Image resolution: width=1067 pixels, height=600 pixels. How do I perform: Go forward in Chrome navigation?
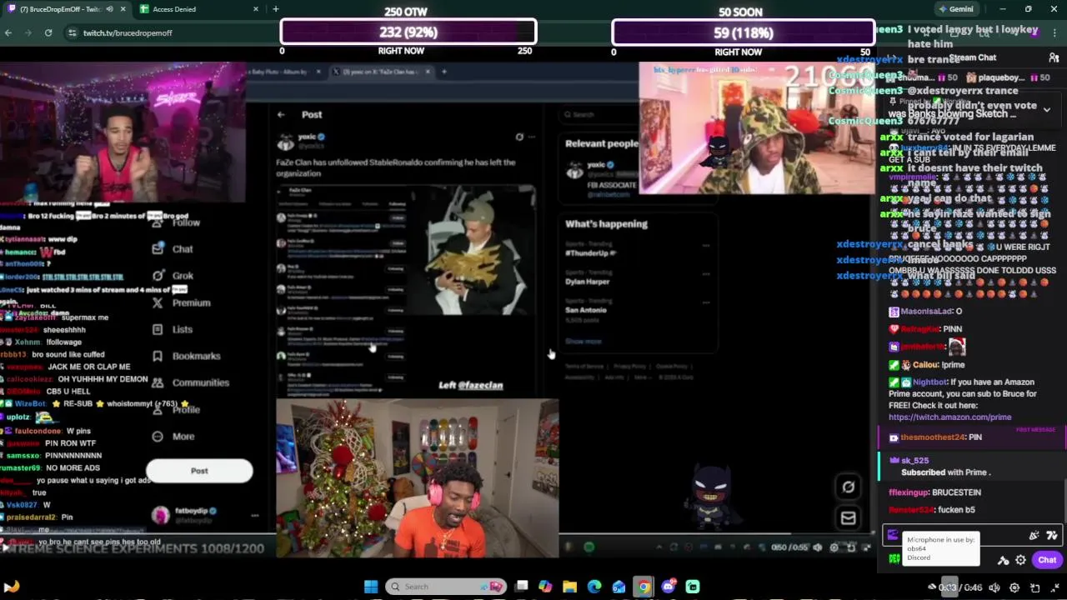tap(28, 32)
